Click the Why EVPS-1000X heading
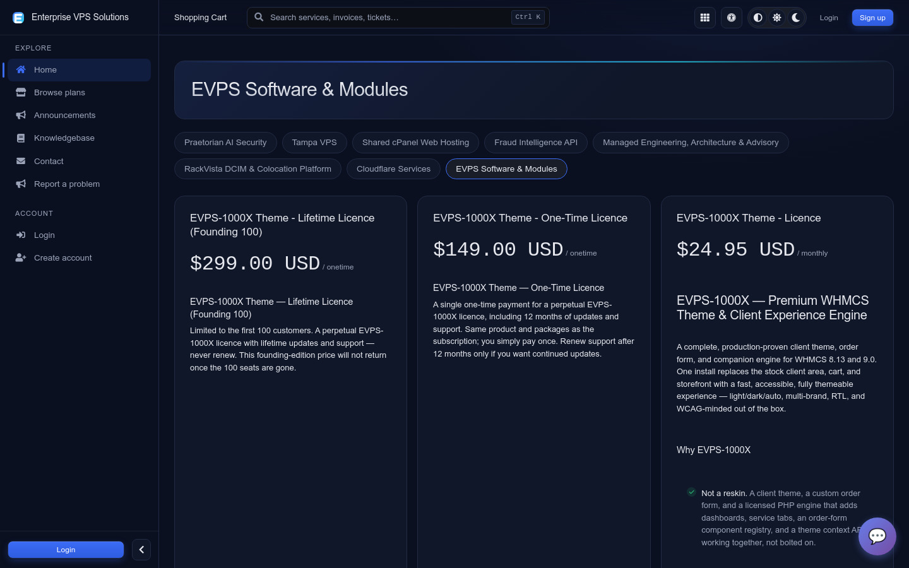 (x=713, y=450)
